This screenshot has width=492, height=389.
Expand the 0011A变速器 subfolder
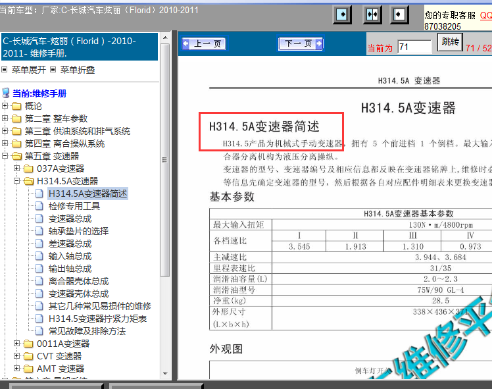17,344
